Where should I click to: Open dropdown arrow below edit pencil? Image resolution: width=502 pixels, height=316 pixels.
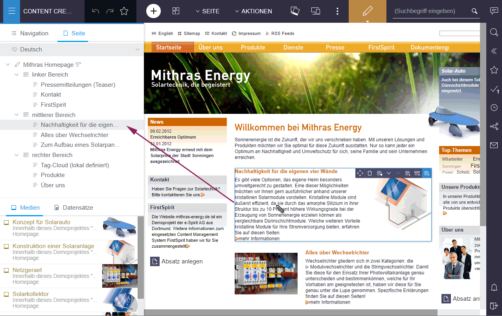pos(367,21)
